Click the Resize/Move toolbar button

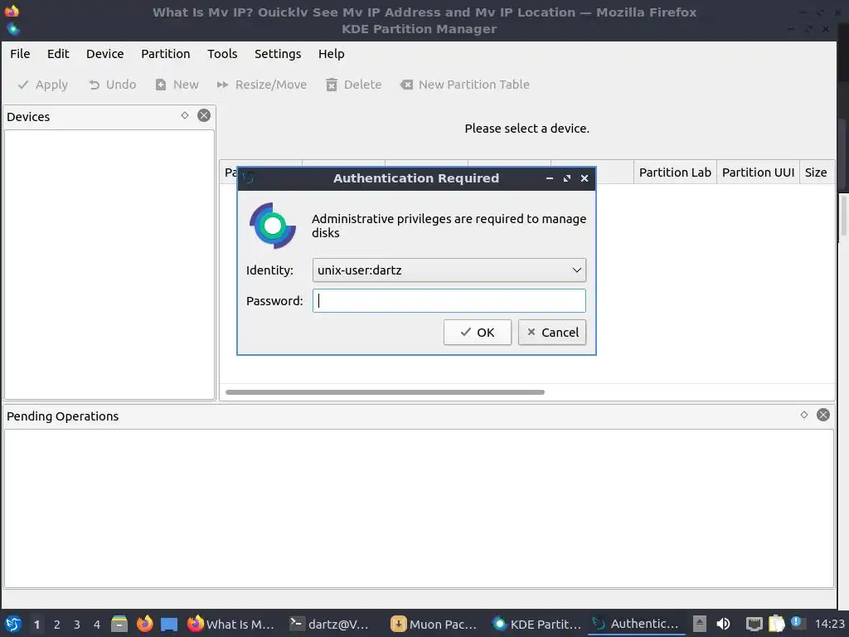tap(262, 85)
